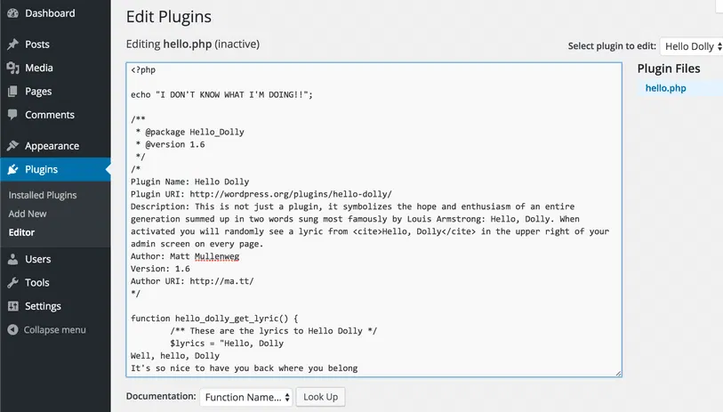Click the '@package Hello_Dolly' comment line
Screen dimensions: 723x412
[x=190, y=132]
